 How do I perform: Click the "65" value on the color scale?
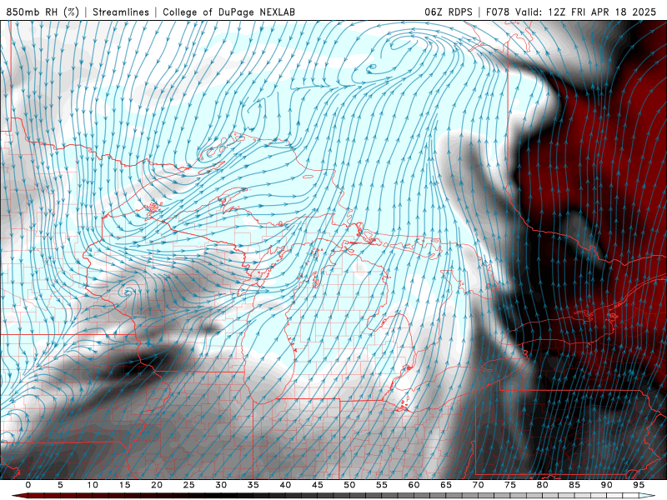tap(446, 485)
